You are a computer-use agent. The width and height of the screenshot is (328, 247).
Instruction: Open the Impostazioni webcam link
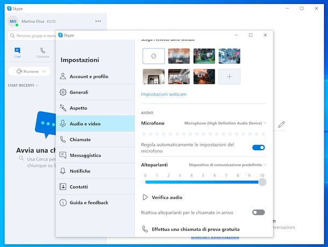(164, 95)
